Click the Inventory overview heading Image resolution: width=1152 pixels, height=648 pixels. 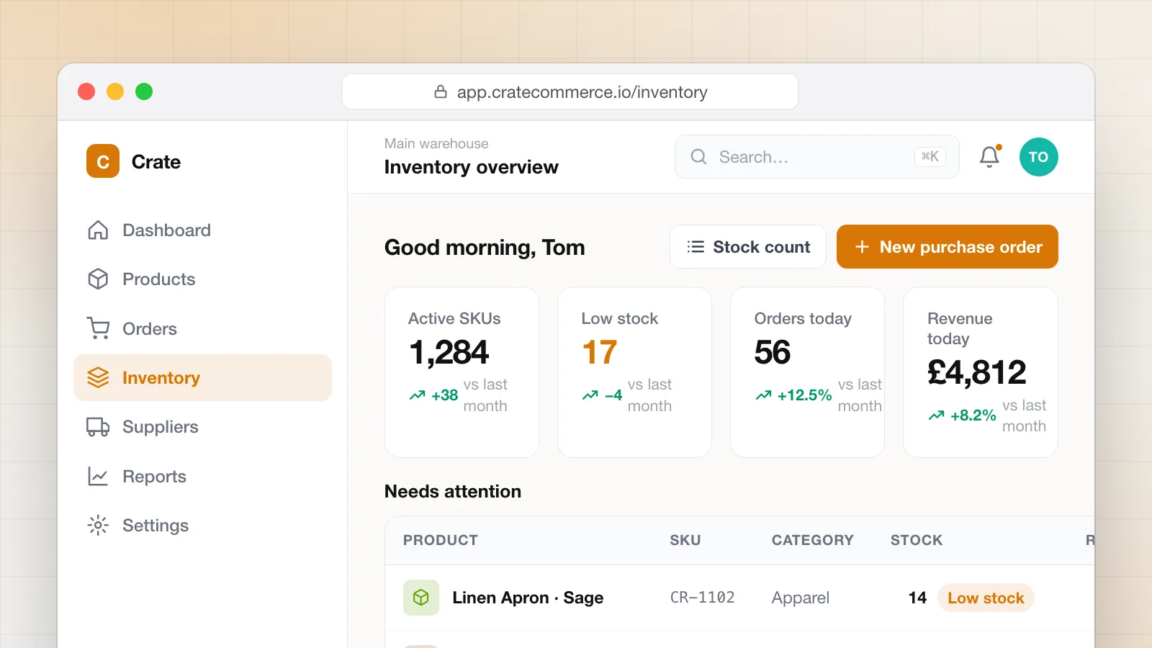472,167
